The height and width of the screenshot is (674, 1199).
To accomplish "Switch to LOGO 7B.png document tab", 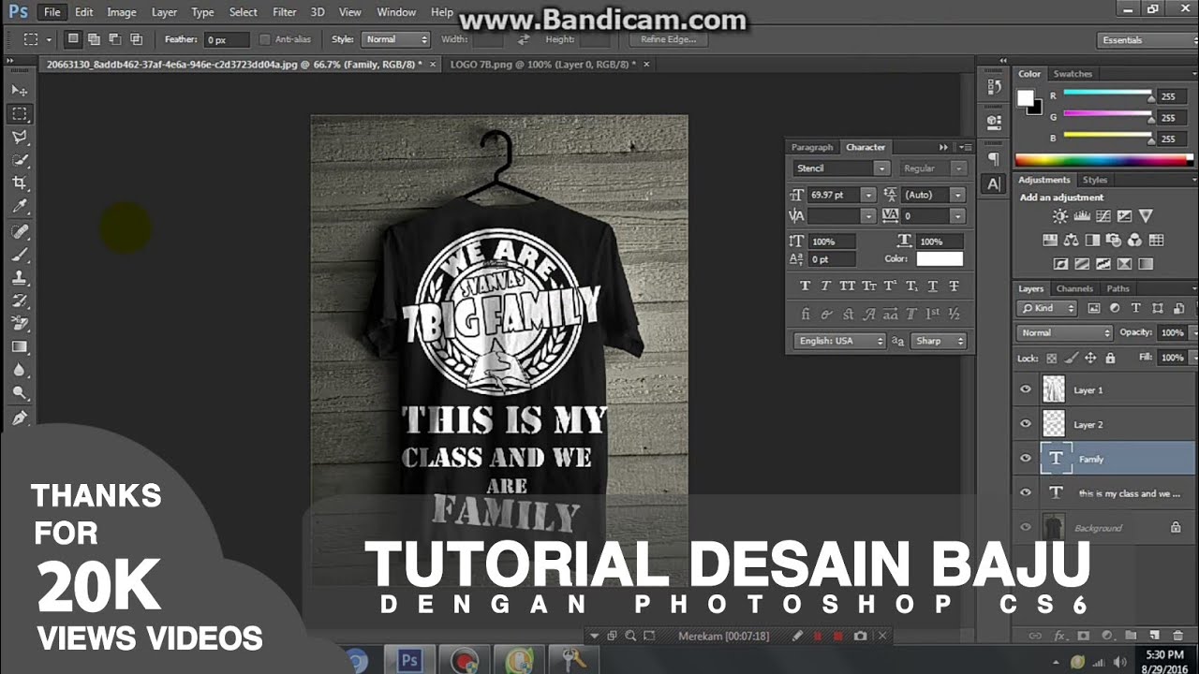I will coord(542,65).
